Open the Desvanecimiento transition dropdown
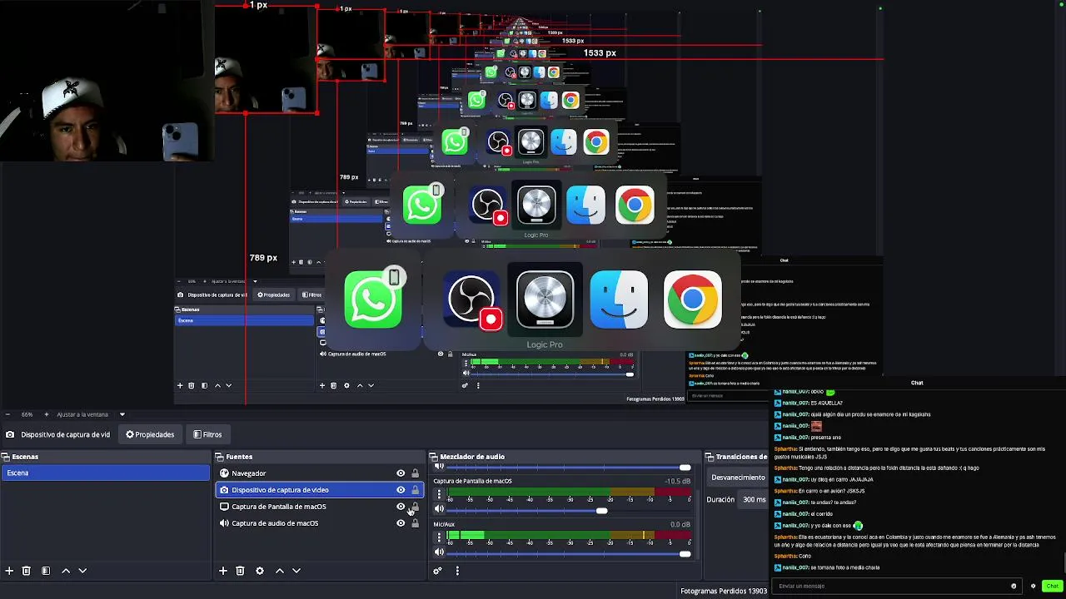1066x599 pixels. pyautogui.click(x=738, y=478)
